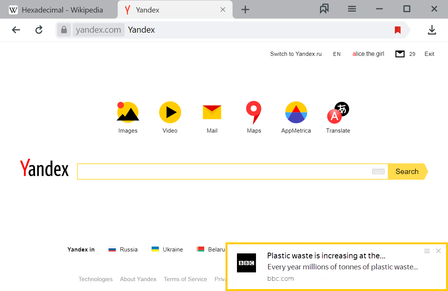
Task: Click the padlock site security icon
Action: tap(64, 30)
